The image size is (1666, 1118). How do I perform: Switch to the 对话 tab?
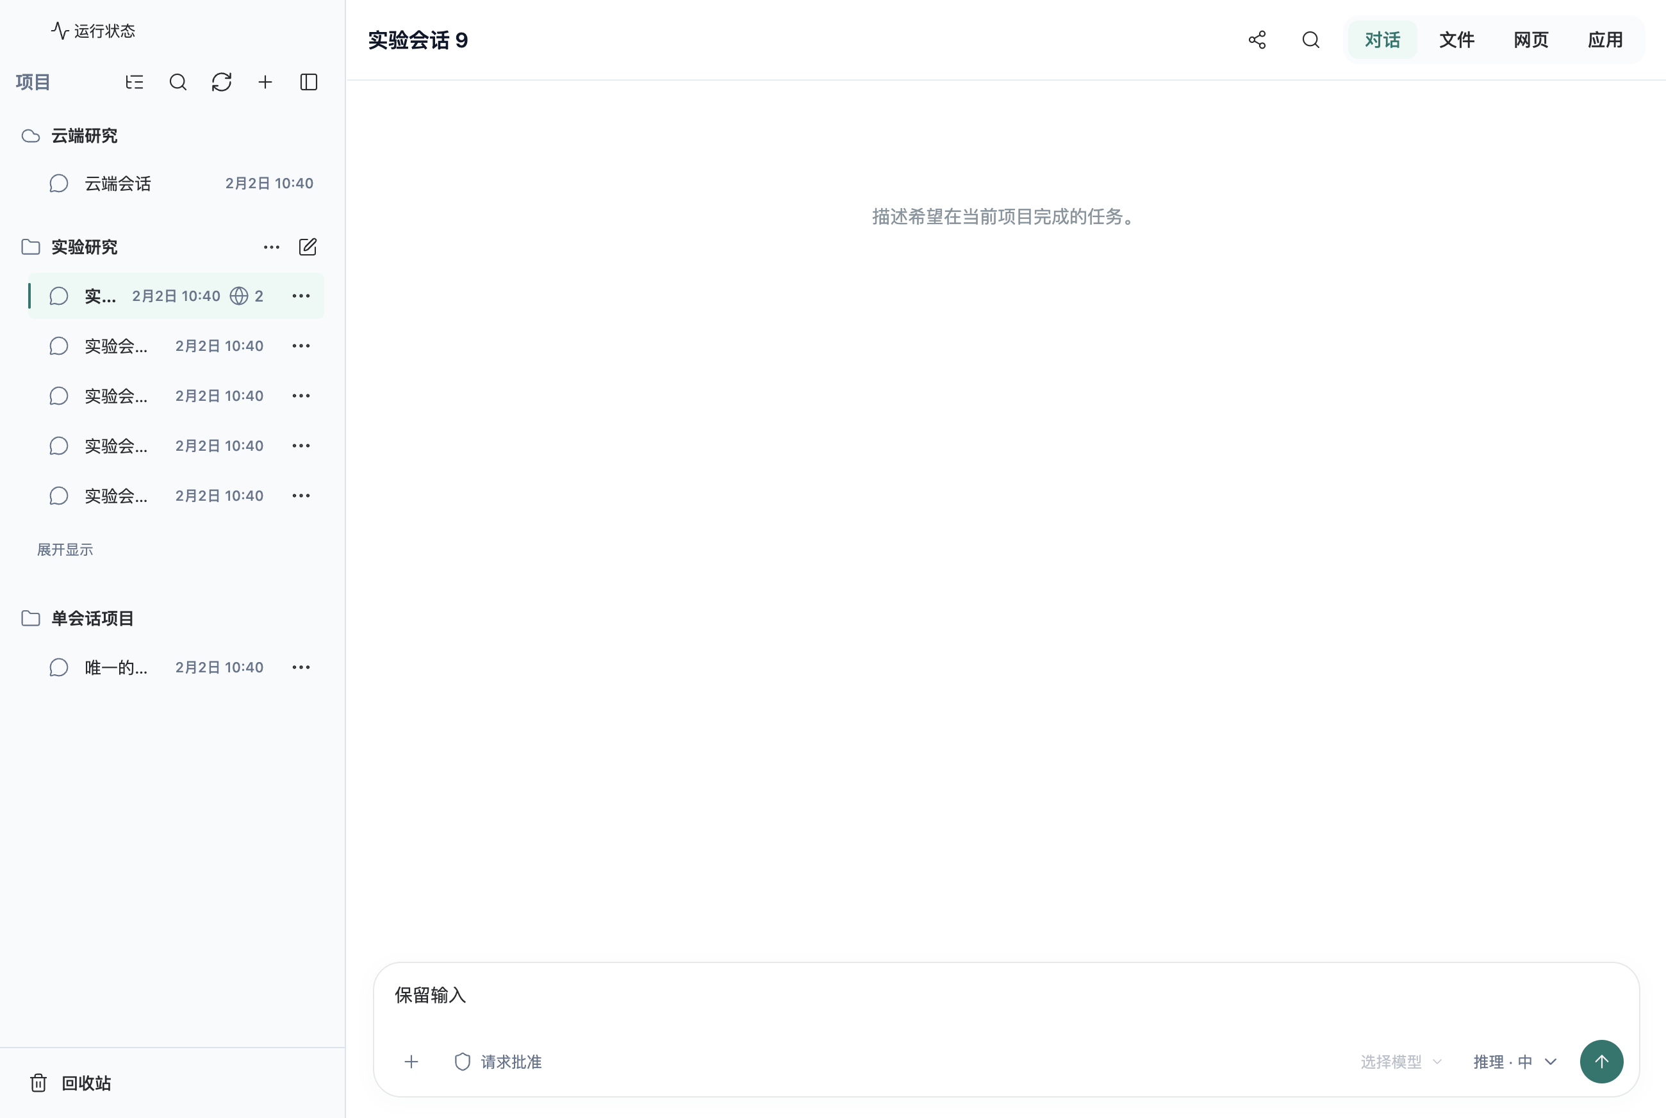1382,40
